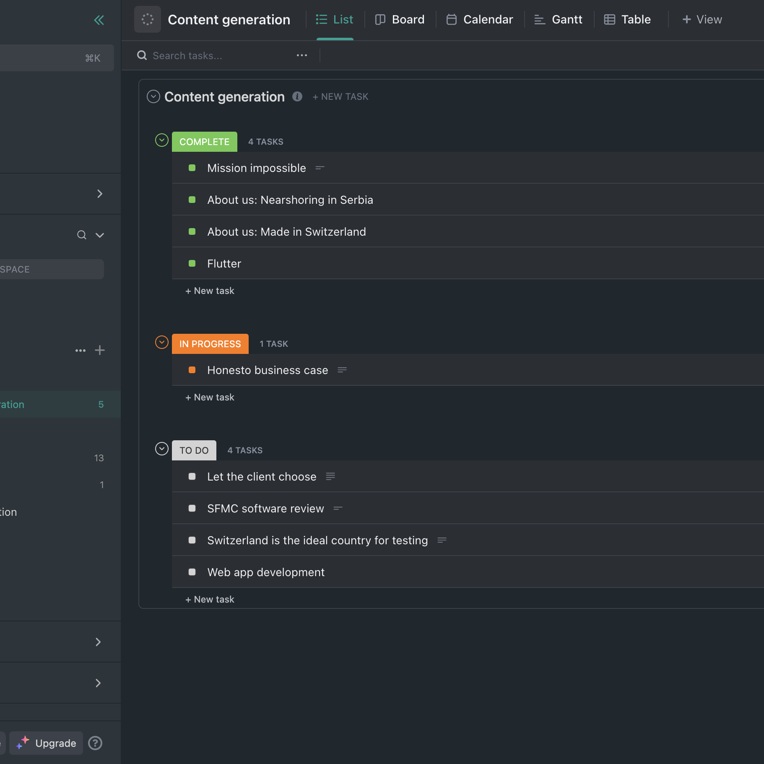Open the description icon next to Let the client choose
Screen dimensions: 764x764
pos(330,476)
